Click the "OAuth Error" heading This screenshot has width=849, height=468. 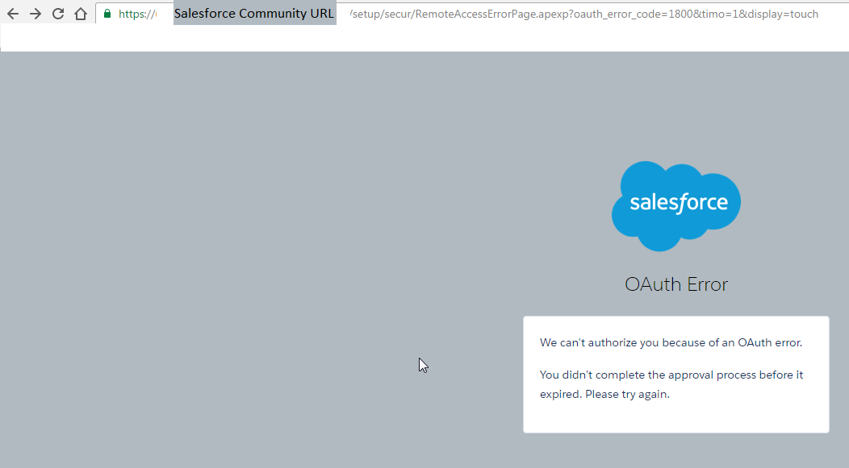point(676,284)
